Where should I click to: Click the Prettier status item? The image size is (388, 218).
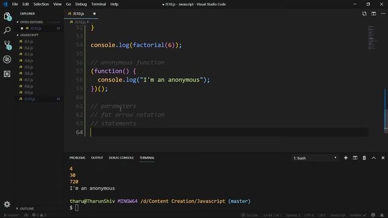[x=358, y=216]
